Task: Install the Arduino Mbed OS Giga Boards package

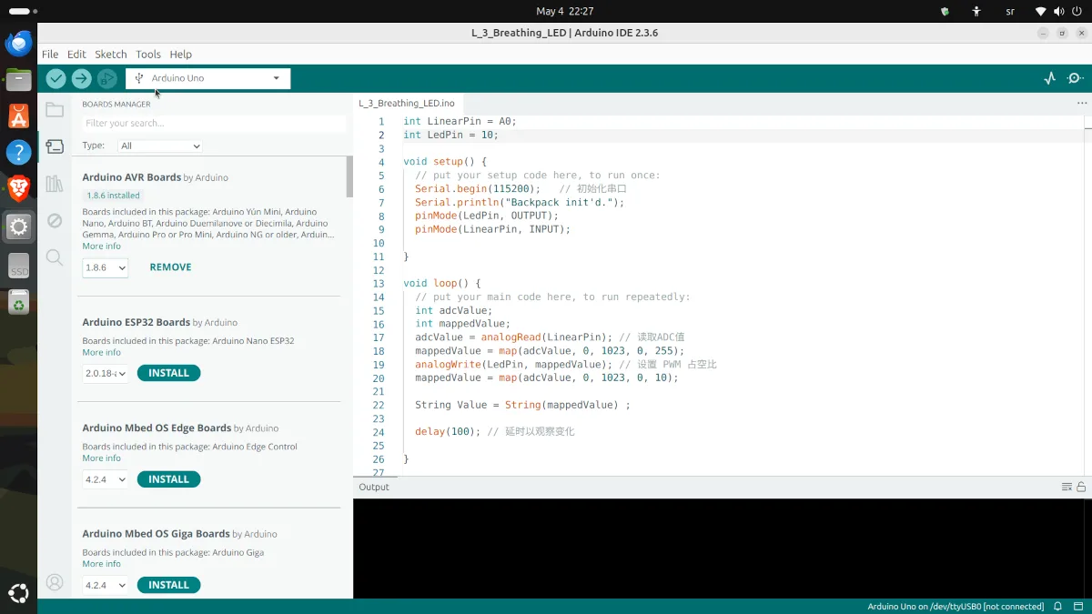Action: pos(168,585)
